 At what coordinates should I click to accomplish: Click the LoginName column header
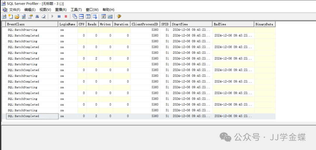click(68, 24)
